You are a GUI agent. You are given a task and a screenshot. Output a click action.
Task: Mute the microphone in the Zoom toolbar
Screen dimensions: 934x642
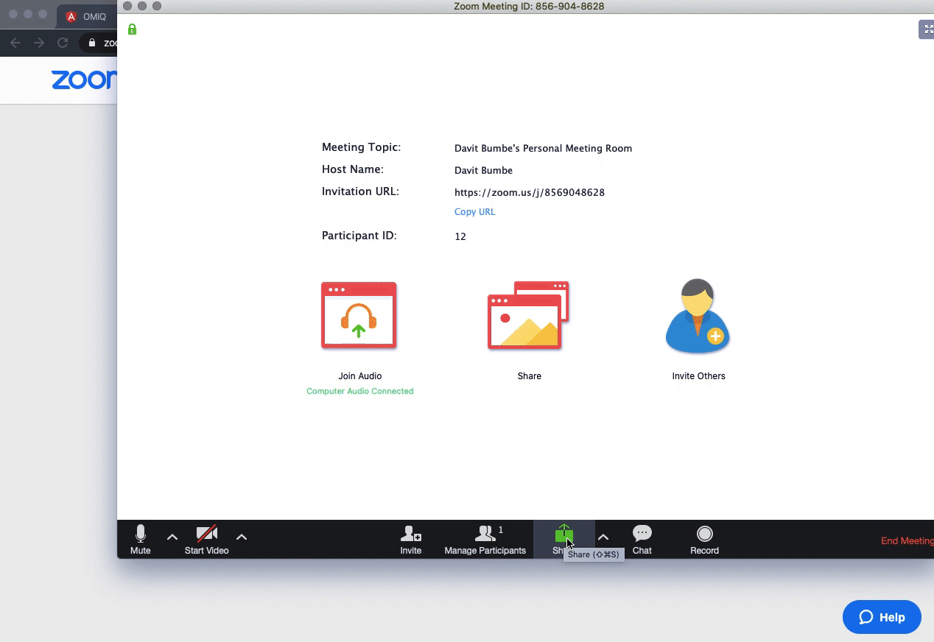[140, 540]
